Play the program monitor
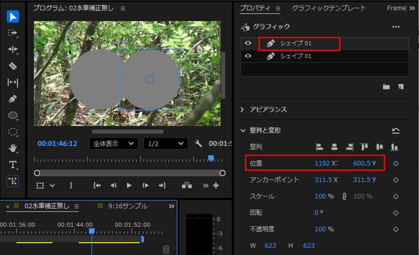Viewport: 419px width, 255px height. point(129,186)
